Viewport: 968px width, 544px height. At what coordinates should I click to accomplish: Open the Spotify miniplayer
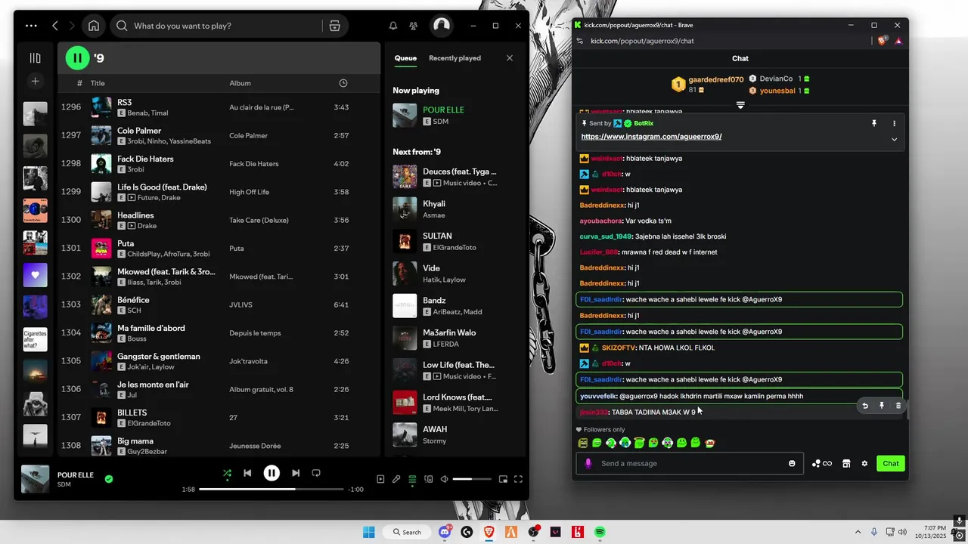coord(503,478)
